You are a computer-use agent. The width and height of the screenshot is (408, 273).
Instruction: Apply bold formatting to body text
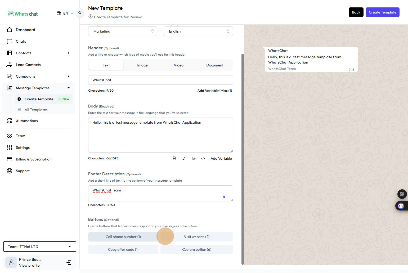tap(174, 158)
